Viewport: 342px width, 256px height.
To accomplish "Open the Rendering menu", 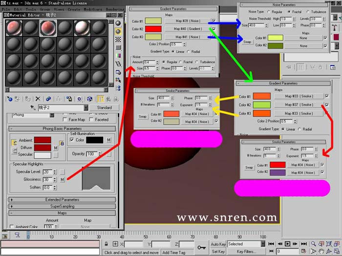I will pyautogui.click(x=115, y=9).
